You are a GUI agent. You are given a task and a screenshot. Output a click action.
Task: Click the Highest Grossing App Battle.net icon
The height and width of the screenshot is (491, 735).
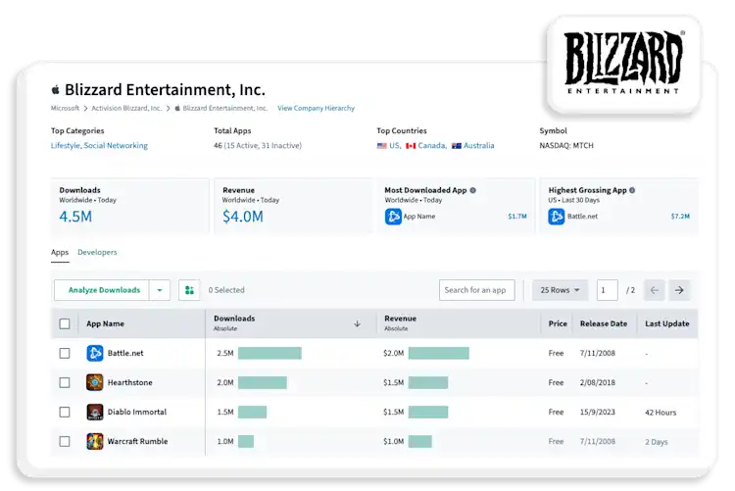point(557,217)
